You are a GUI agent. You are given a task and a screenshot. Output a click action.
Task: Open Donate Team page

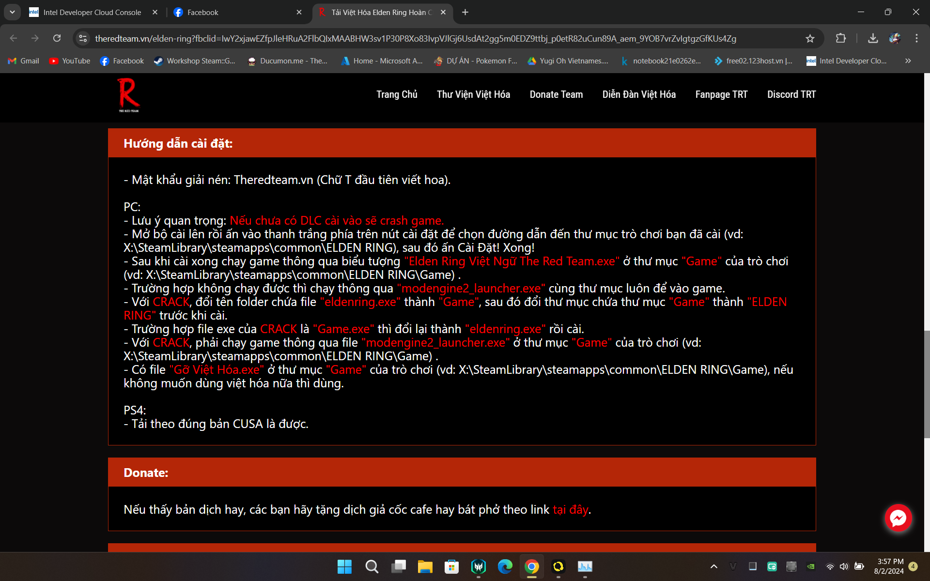tap(556, 94)
